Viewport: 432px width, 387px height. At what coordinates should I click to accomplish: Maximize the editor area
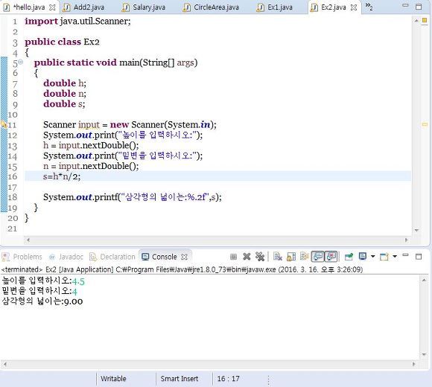click(419, 7)
